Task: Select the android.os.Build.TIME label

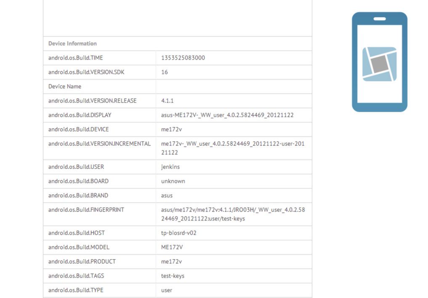Action: point(76,58)
